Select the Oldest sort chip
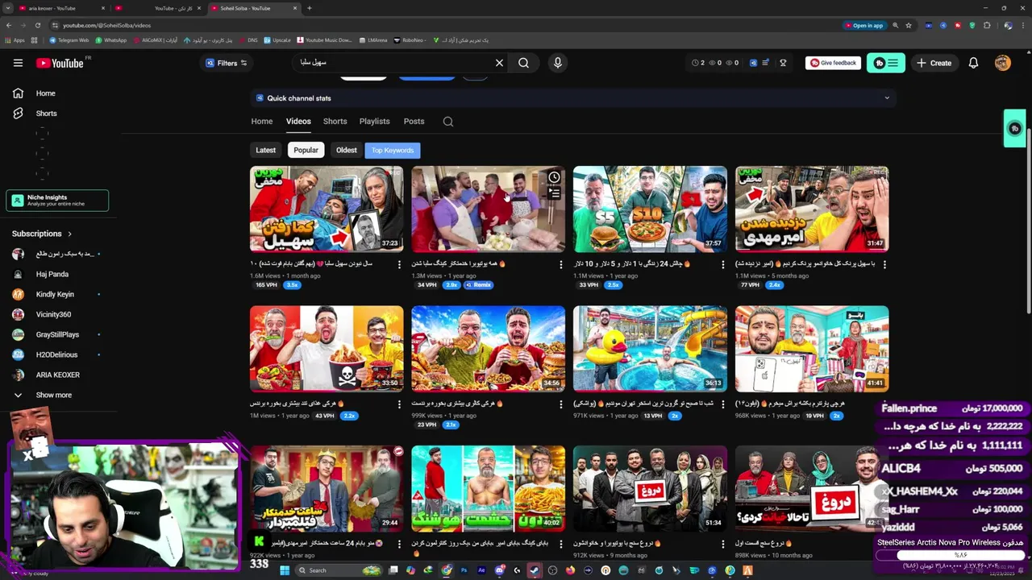Screen dimensions: 1032x580 [x=347, y=150]
